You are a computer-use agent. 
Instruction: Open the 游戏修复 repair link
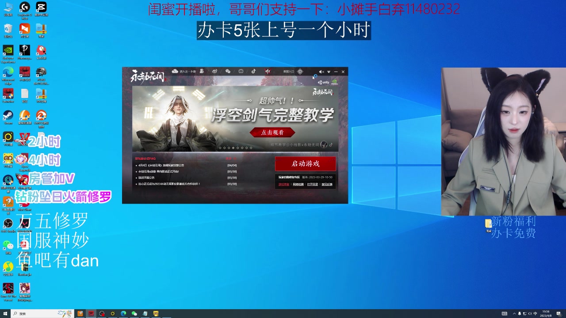[284, 184]
